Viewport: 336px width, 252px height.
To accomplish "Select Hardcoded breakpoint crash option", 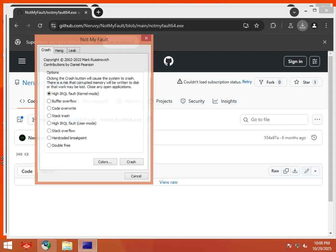I will coord(67,138).
